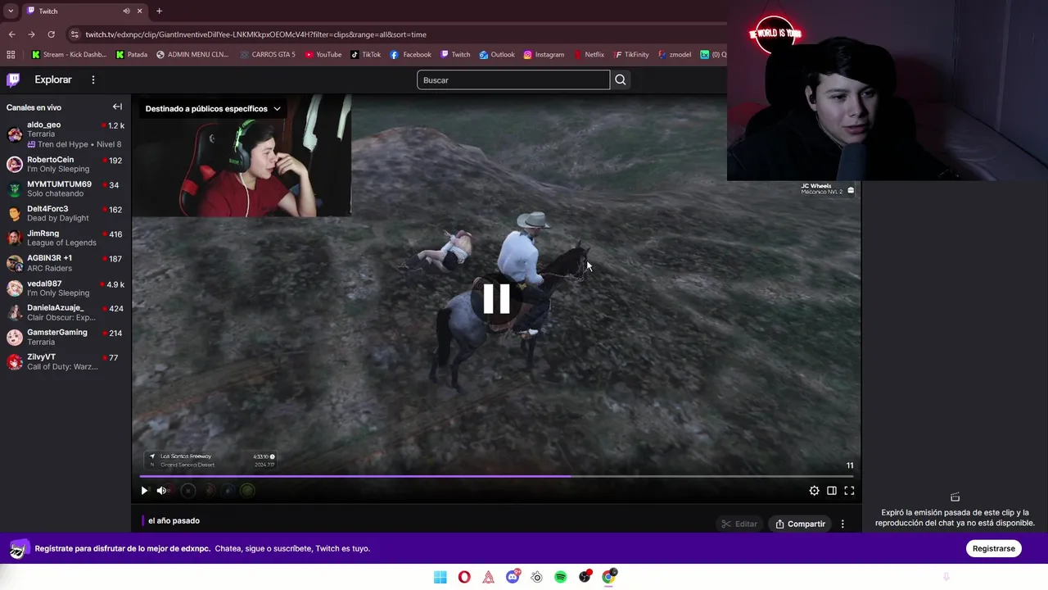Click the search magnifier button
1048x590 pixels.
pos(621,79)
